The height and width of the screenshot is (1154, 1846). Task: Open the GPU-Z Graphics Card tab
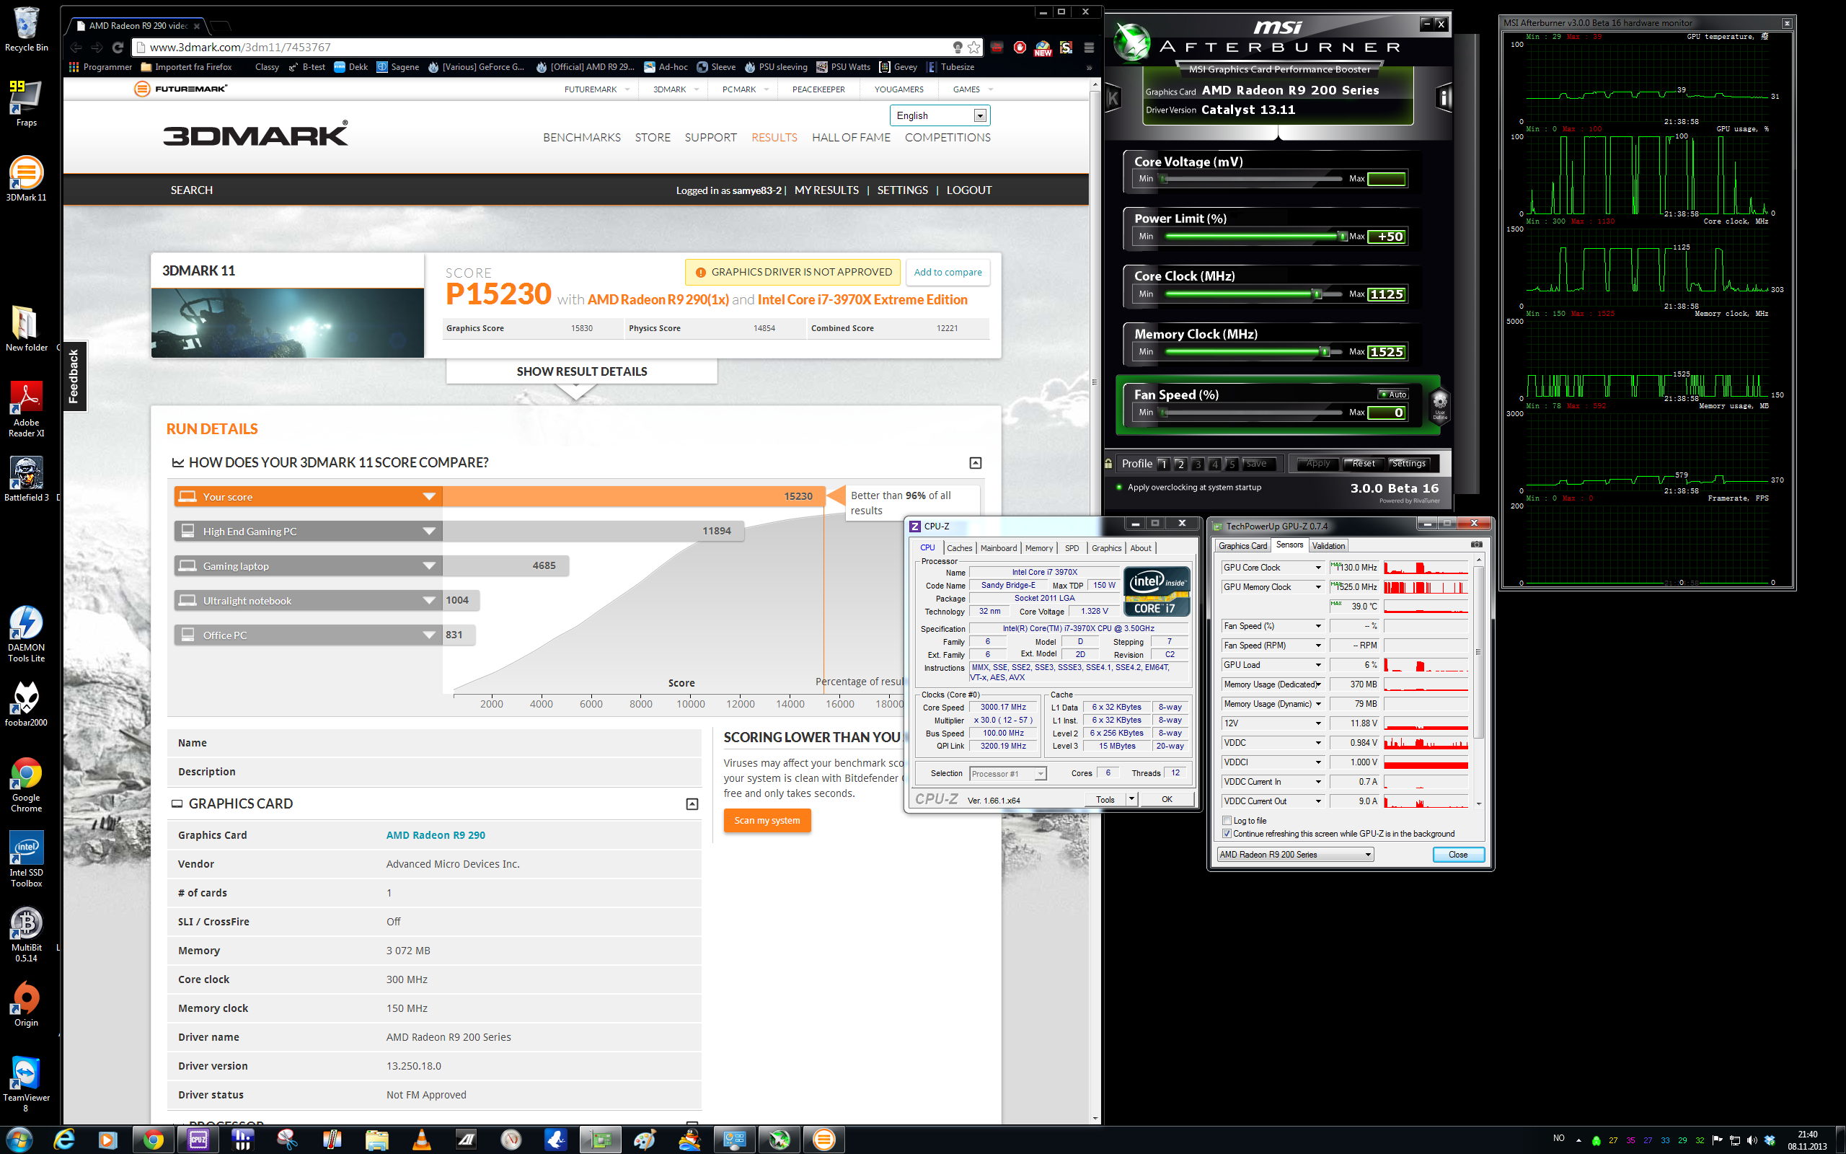point(1242,546)
